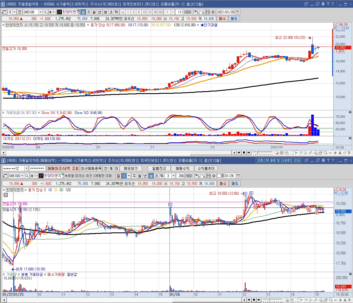
Task: Select the eraser tool in top chart tools
Action: pos(345,153)
